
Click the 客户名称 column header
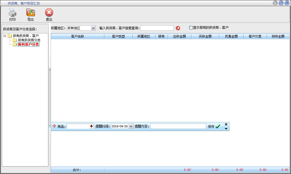[x=77, y=37]
